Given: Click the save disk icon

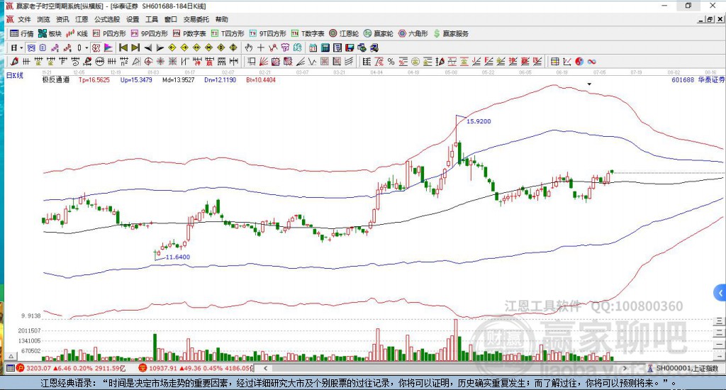Looking at the screenshot, I should (350, 48).
